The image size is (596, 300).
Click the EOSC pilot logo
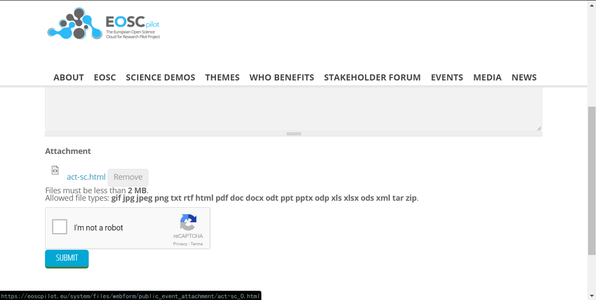(104, 23)
